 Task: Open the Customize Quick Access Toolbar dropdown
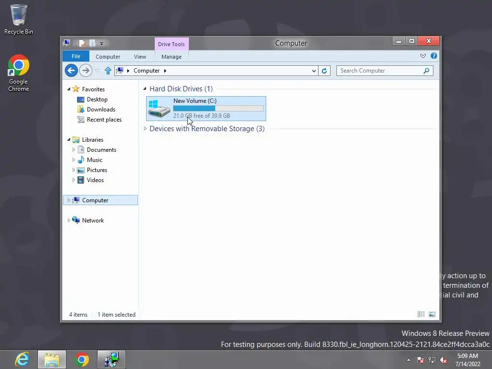(101, 44)
